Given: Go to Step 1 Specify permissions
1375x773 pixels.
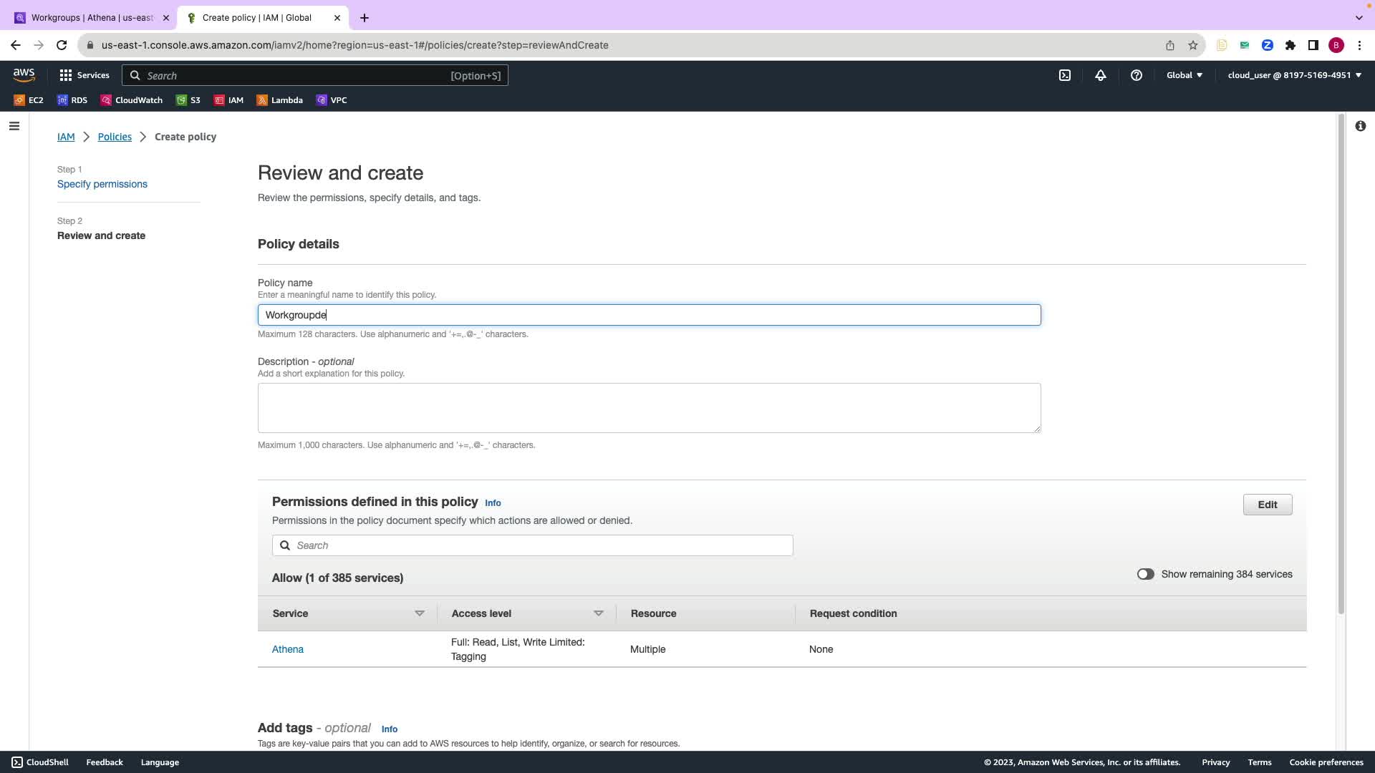Looking at the screenshot, I should pyautogui.click(x=102, y=184).
